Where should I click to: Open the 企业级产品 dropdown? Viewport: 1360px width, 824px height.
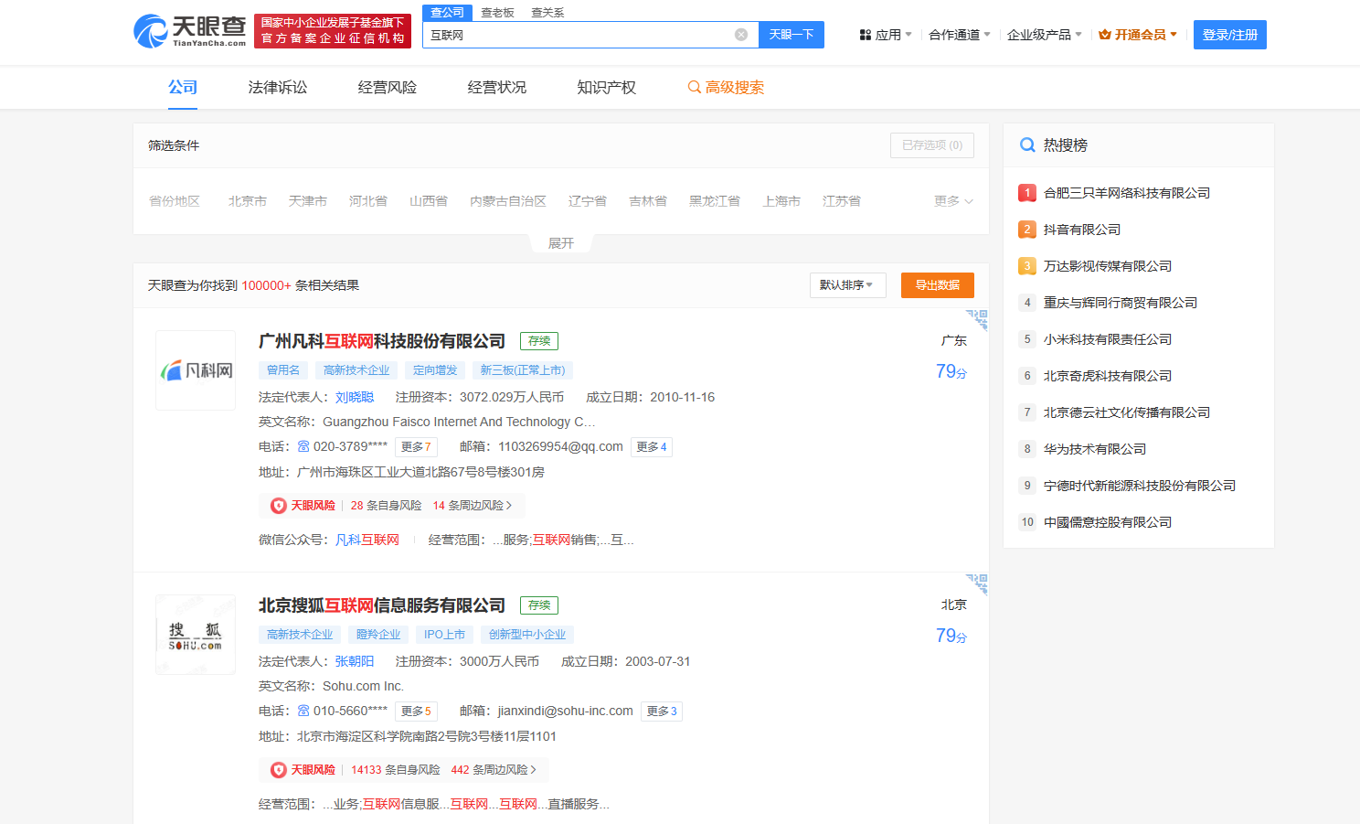click(x=1045, y=35)
